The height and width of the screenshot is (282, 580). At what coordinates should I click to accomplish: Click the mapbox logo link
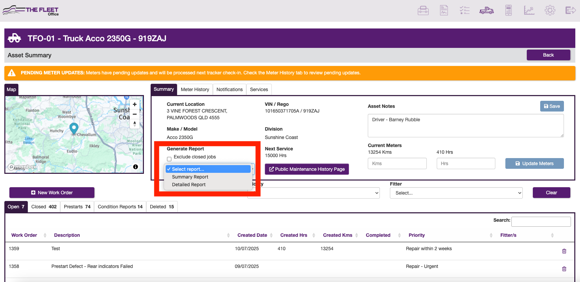point(22,167)
